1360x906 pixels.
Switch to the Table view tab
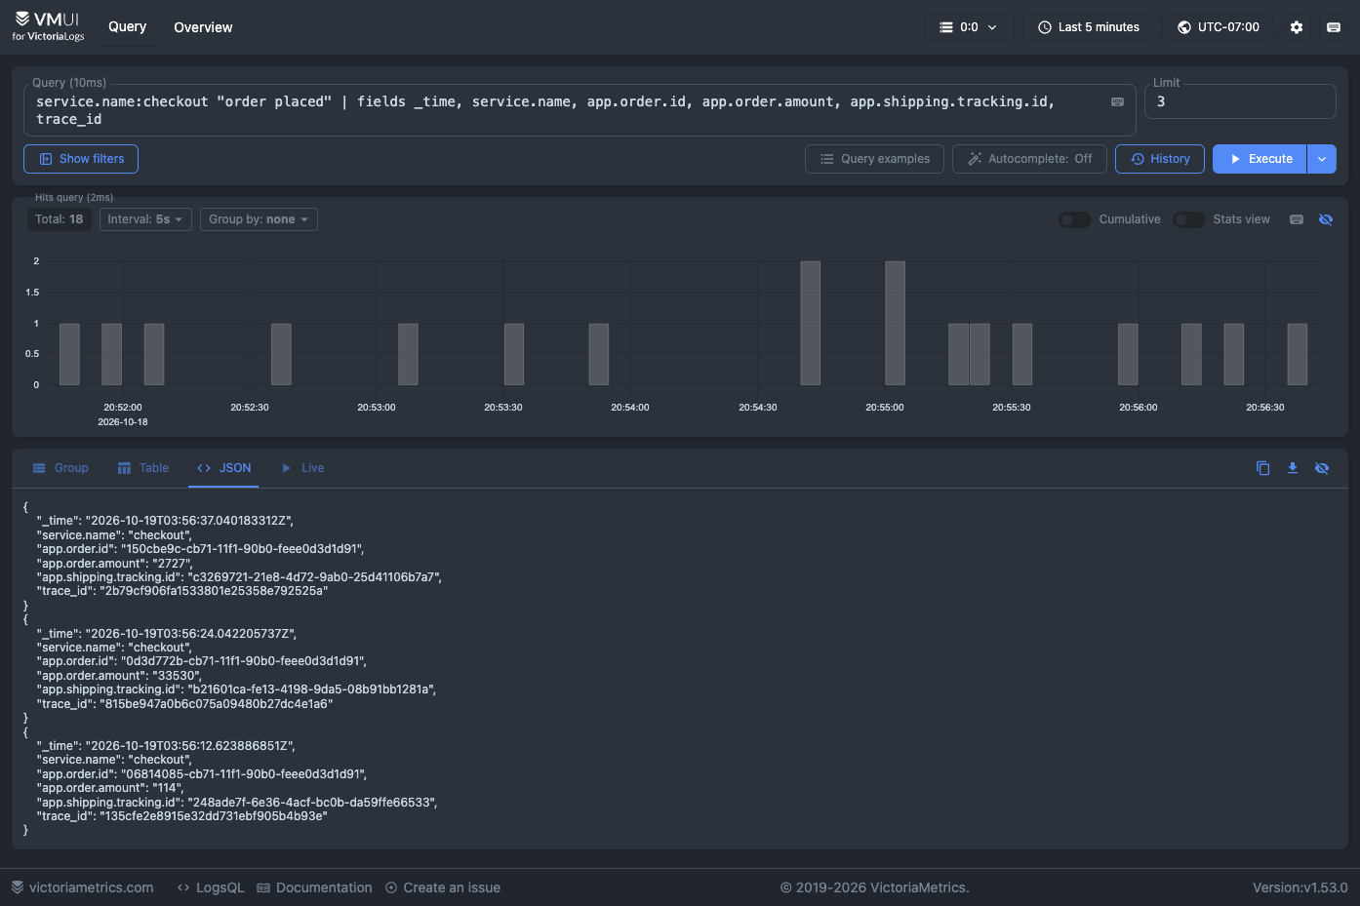[x=143, y=468]
